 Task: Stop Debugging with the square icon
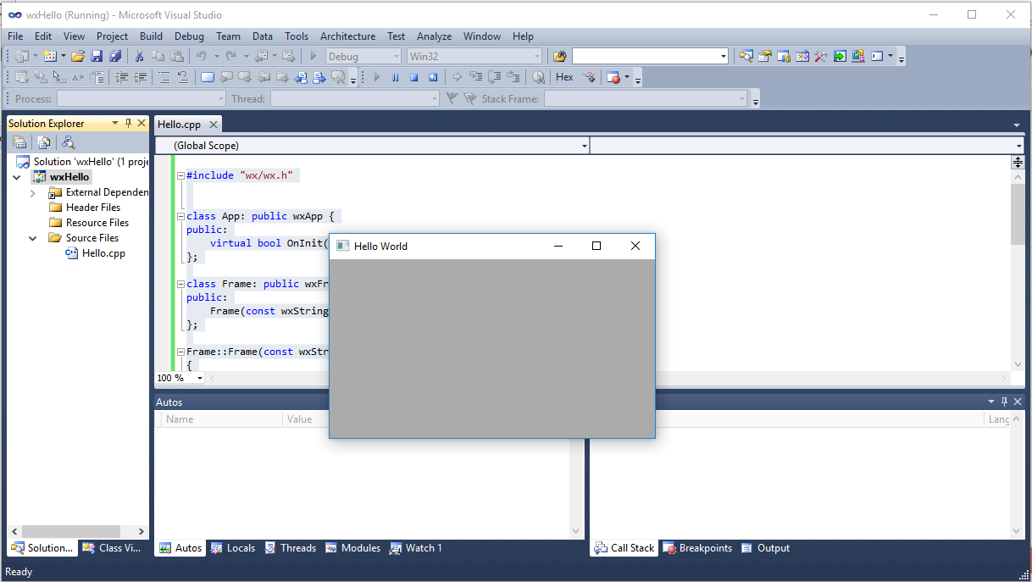414,76
